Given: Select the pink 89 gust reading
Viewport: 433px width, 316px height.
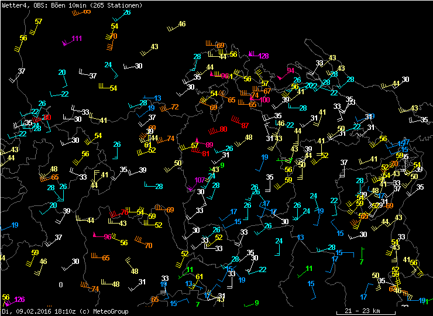Looking at the screenshot, I should (209, 145).
